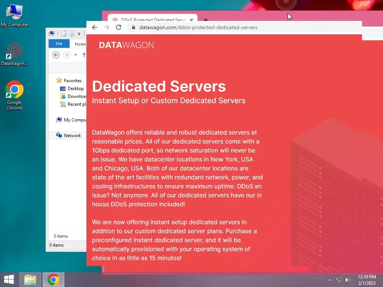
Task: Open Google Chrome desktop shortcut
Action: point(15,95)
